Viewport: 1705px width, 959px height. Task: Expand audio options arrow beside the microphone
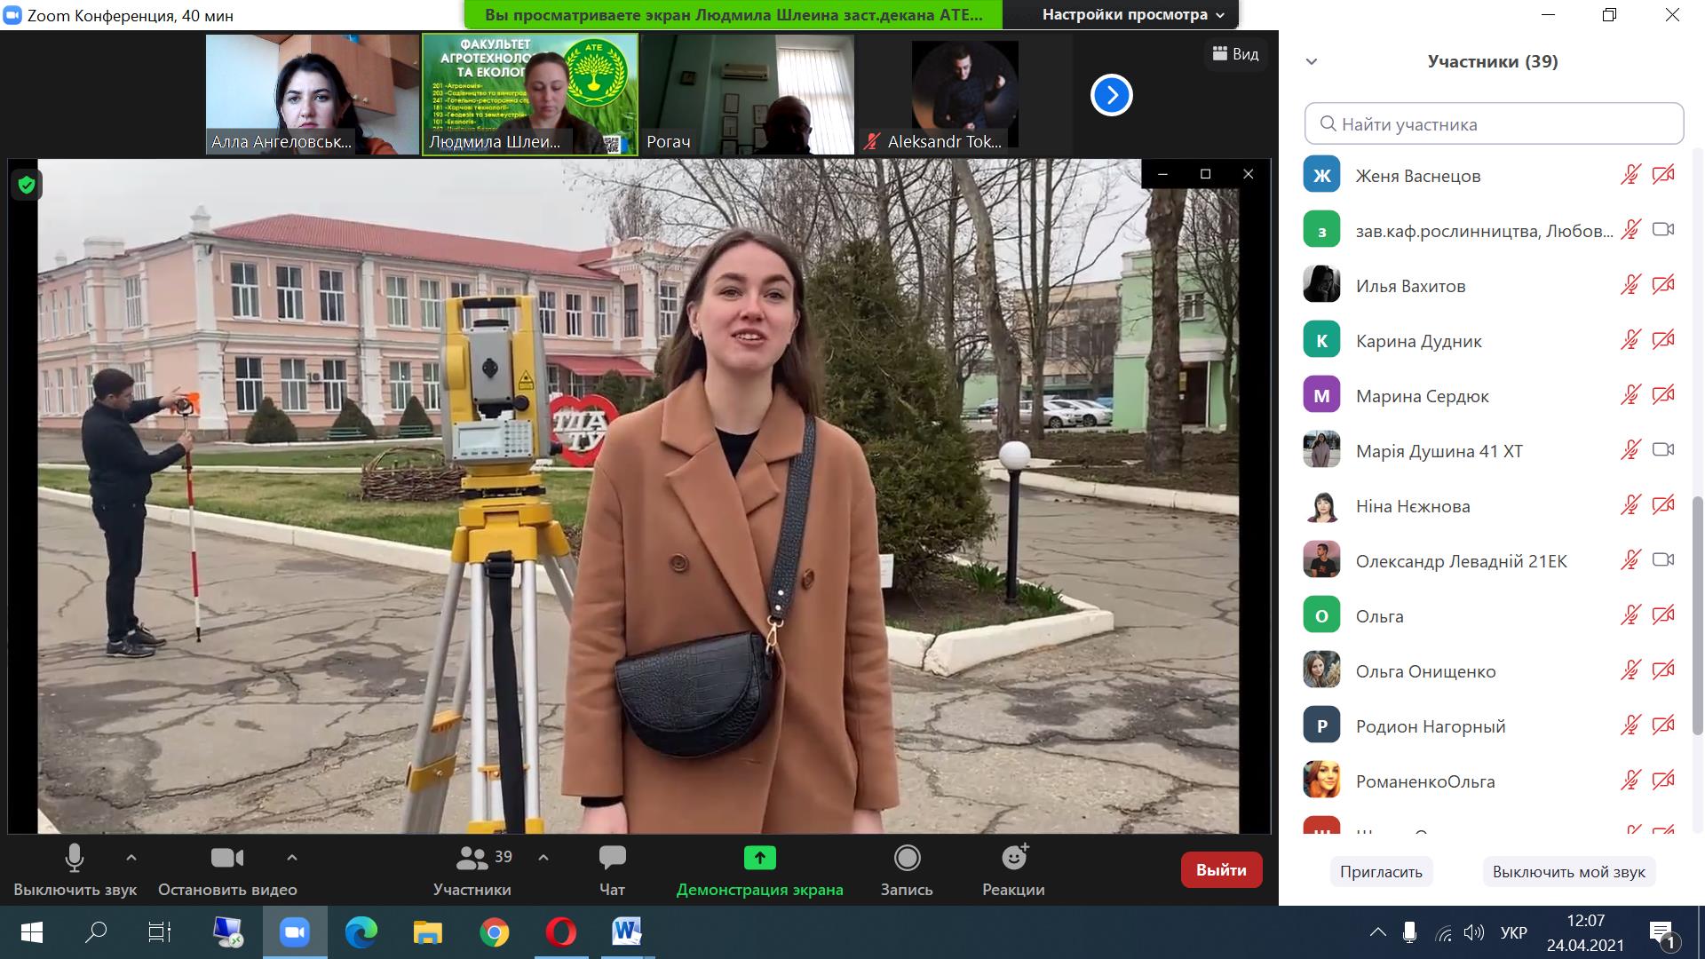point(131,858)
